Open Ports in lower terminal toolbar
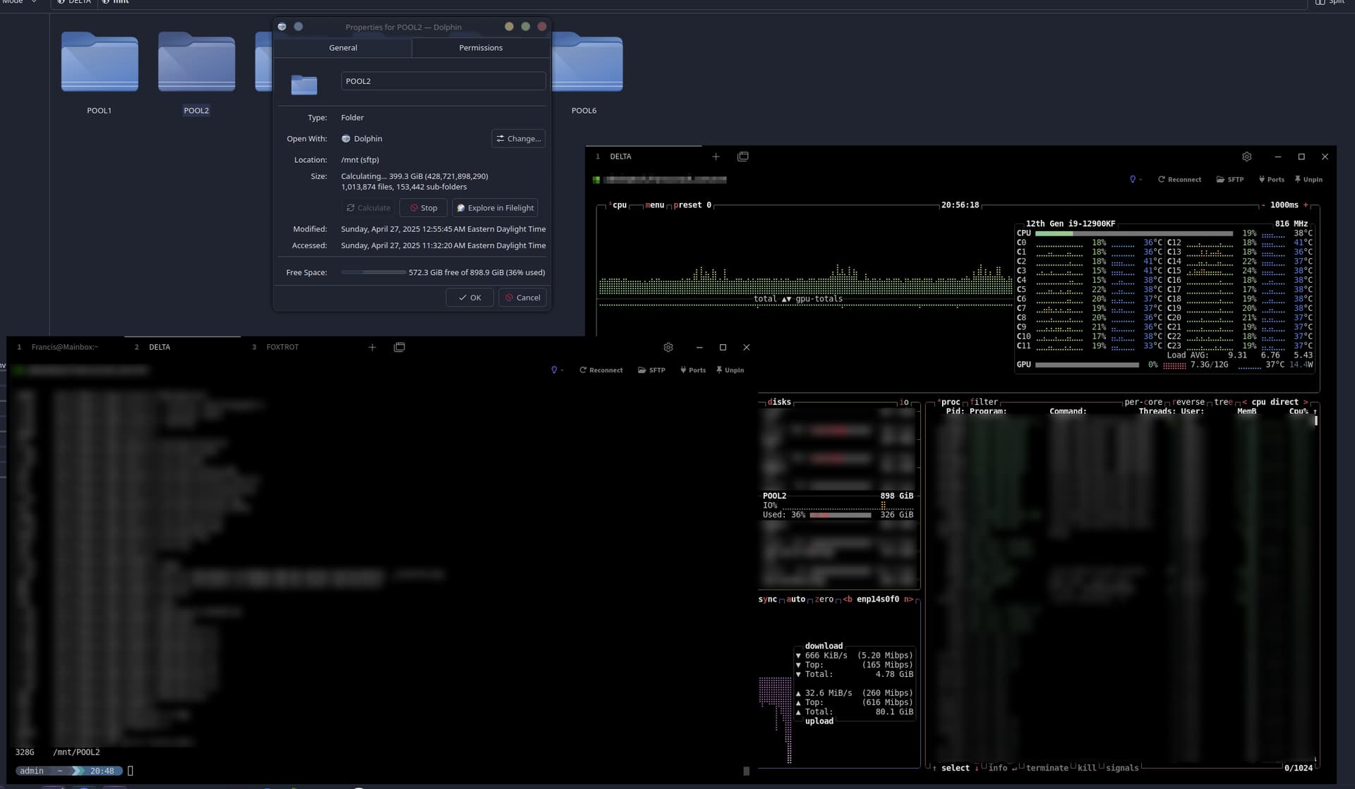Viewport: 1355px width, 789px height. [692, 370]
